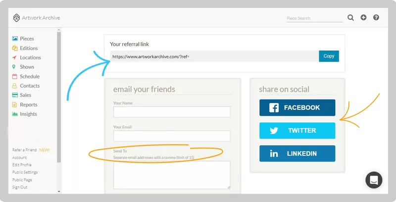The width and height of the screenshot is (396, 202).
Task: Click the magnifying glass search icon
Action: [350, 17]
